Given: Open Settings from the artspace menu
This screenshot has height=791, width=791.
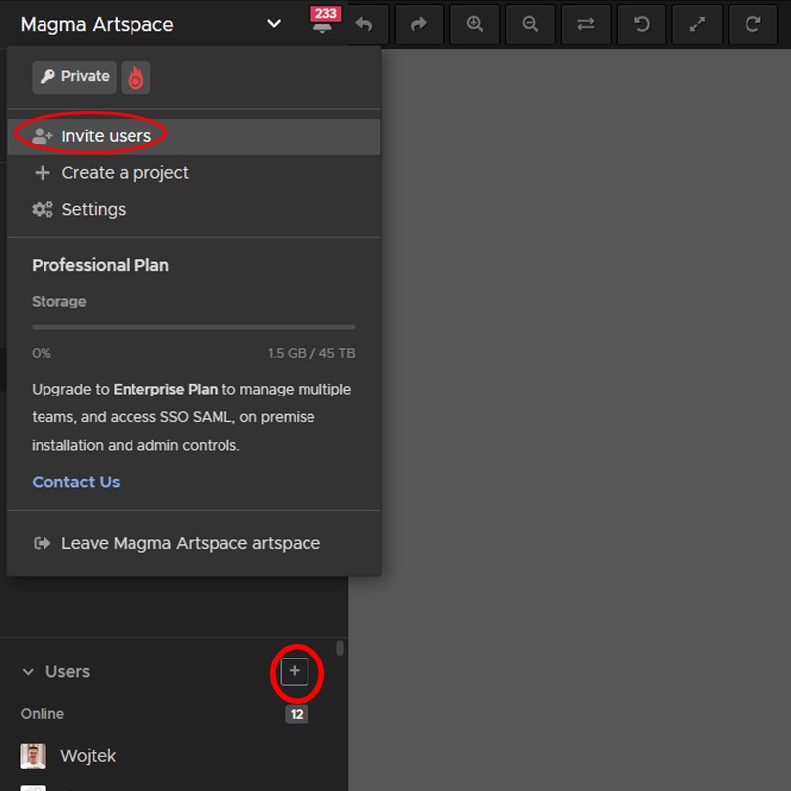Looking at the screenshot, I should click(93, 210).
